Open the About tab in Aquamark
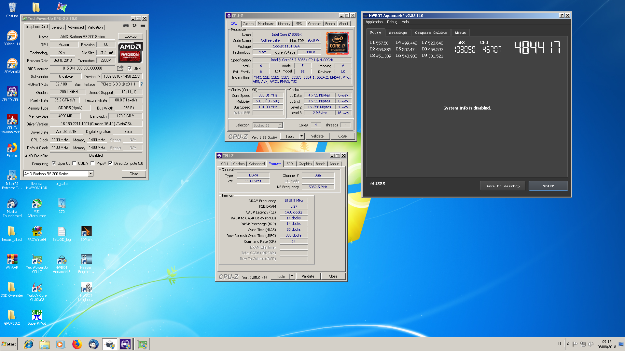The height and width of the screenshot is (351, 625). pos(460,32)
